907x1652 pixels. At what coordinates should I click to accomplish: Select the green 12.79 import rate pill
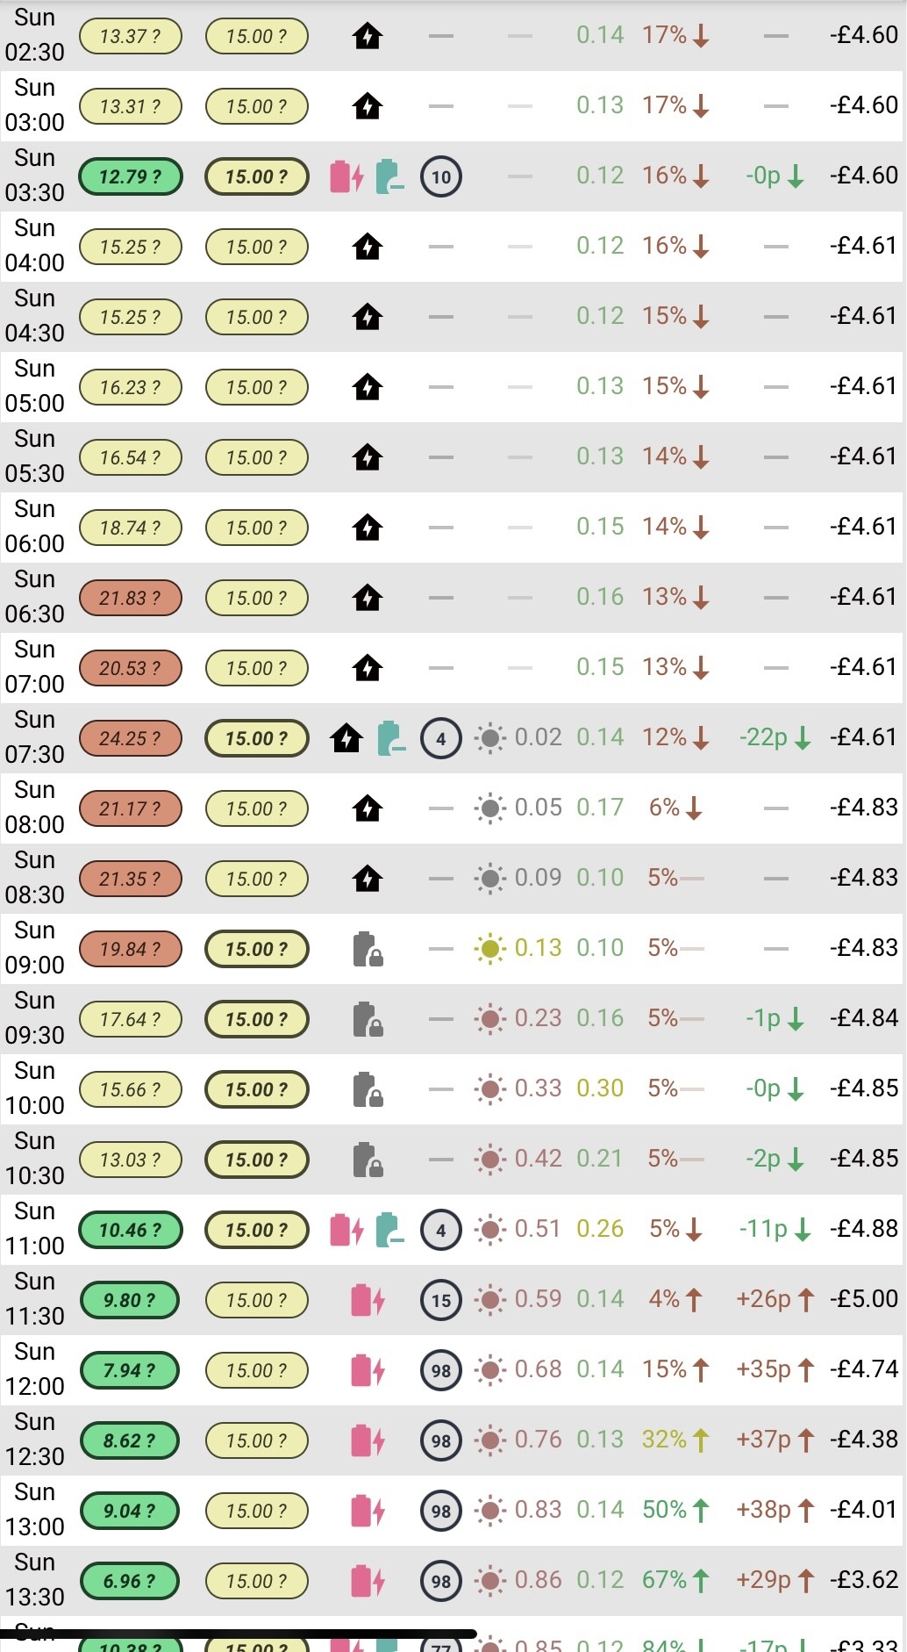tap(131, 176)
